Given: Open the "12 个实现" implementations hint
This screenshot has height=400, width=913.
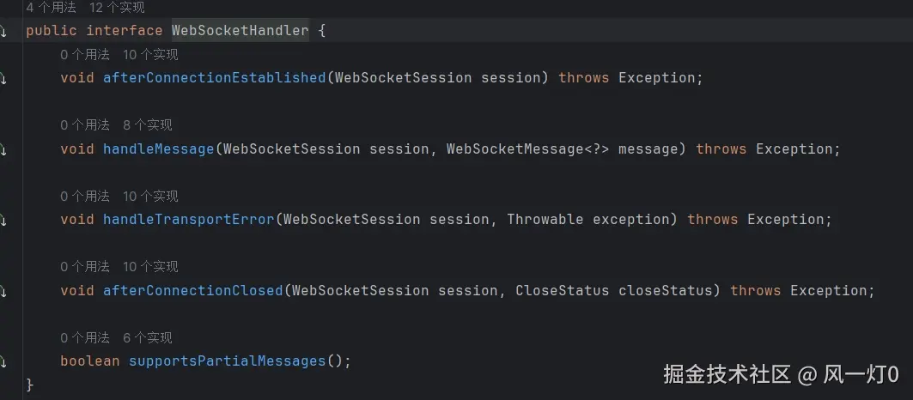Looking at the screenshot, I should tap(118, 8).
